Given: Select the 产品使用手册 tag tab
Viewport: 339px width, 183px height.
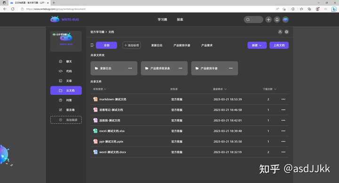Looking at the screenshot, I should pyautogui.click(x=182, y=45).
